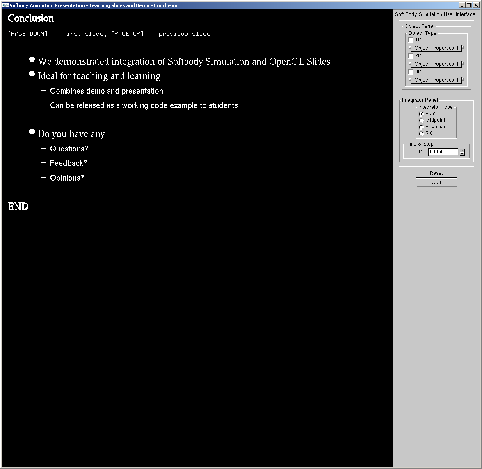Screen dimensions: 482x469
Task: Select the Midpoint integrator radio button
Action: pyautogui.click(x=421, y=121)
